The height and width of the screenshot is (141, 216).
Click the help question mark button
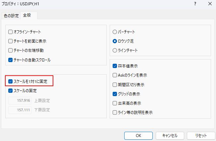[195, 4]
